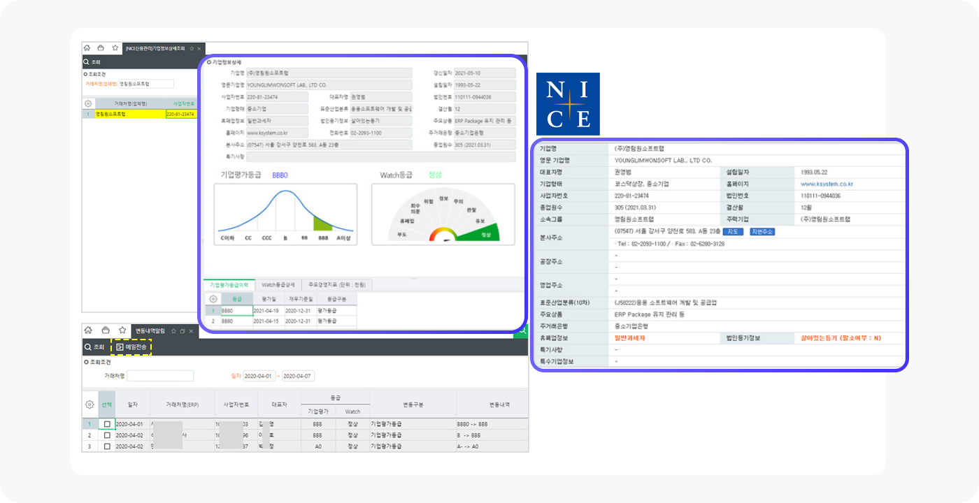The width and height of the screenshot is (979, 503).
Task: Set the start date field 2020-04-01
Action: (259, 376)
